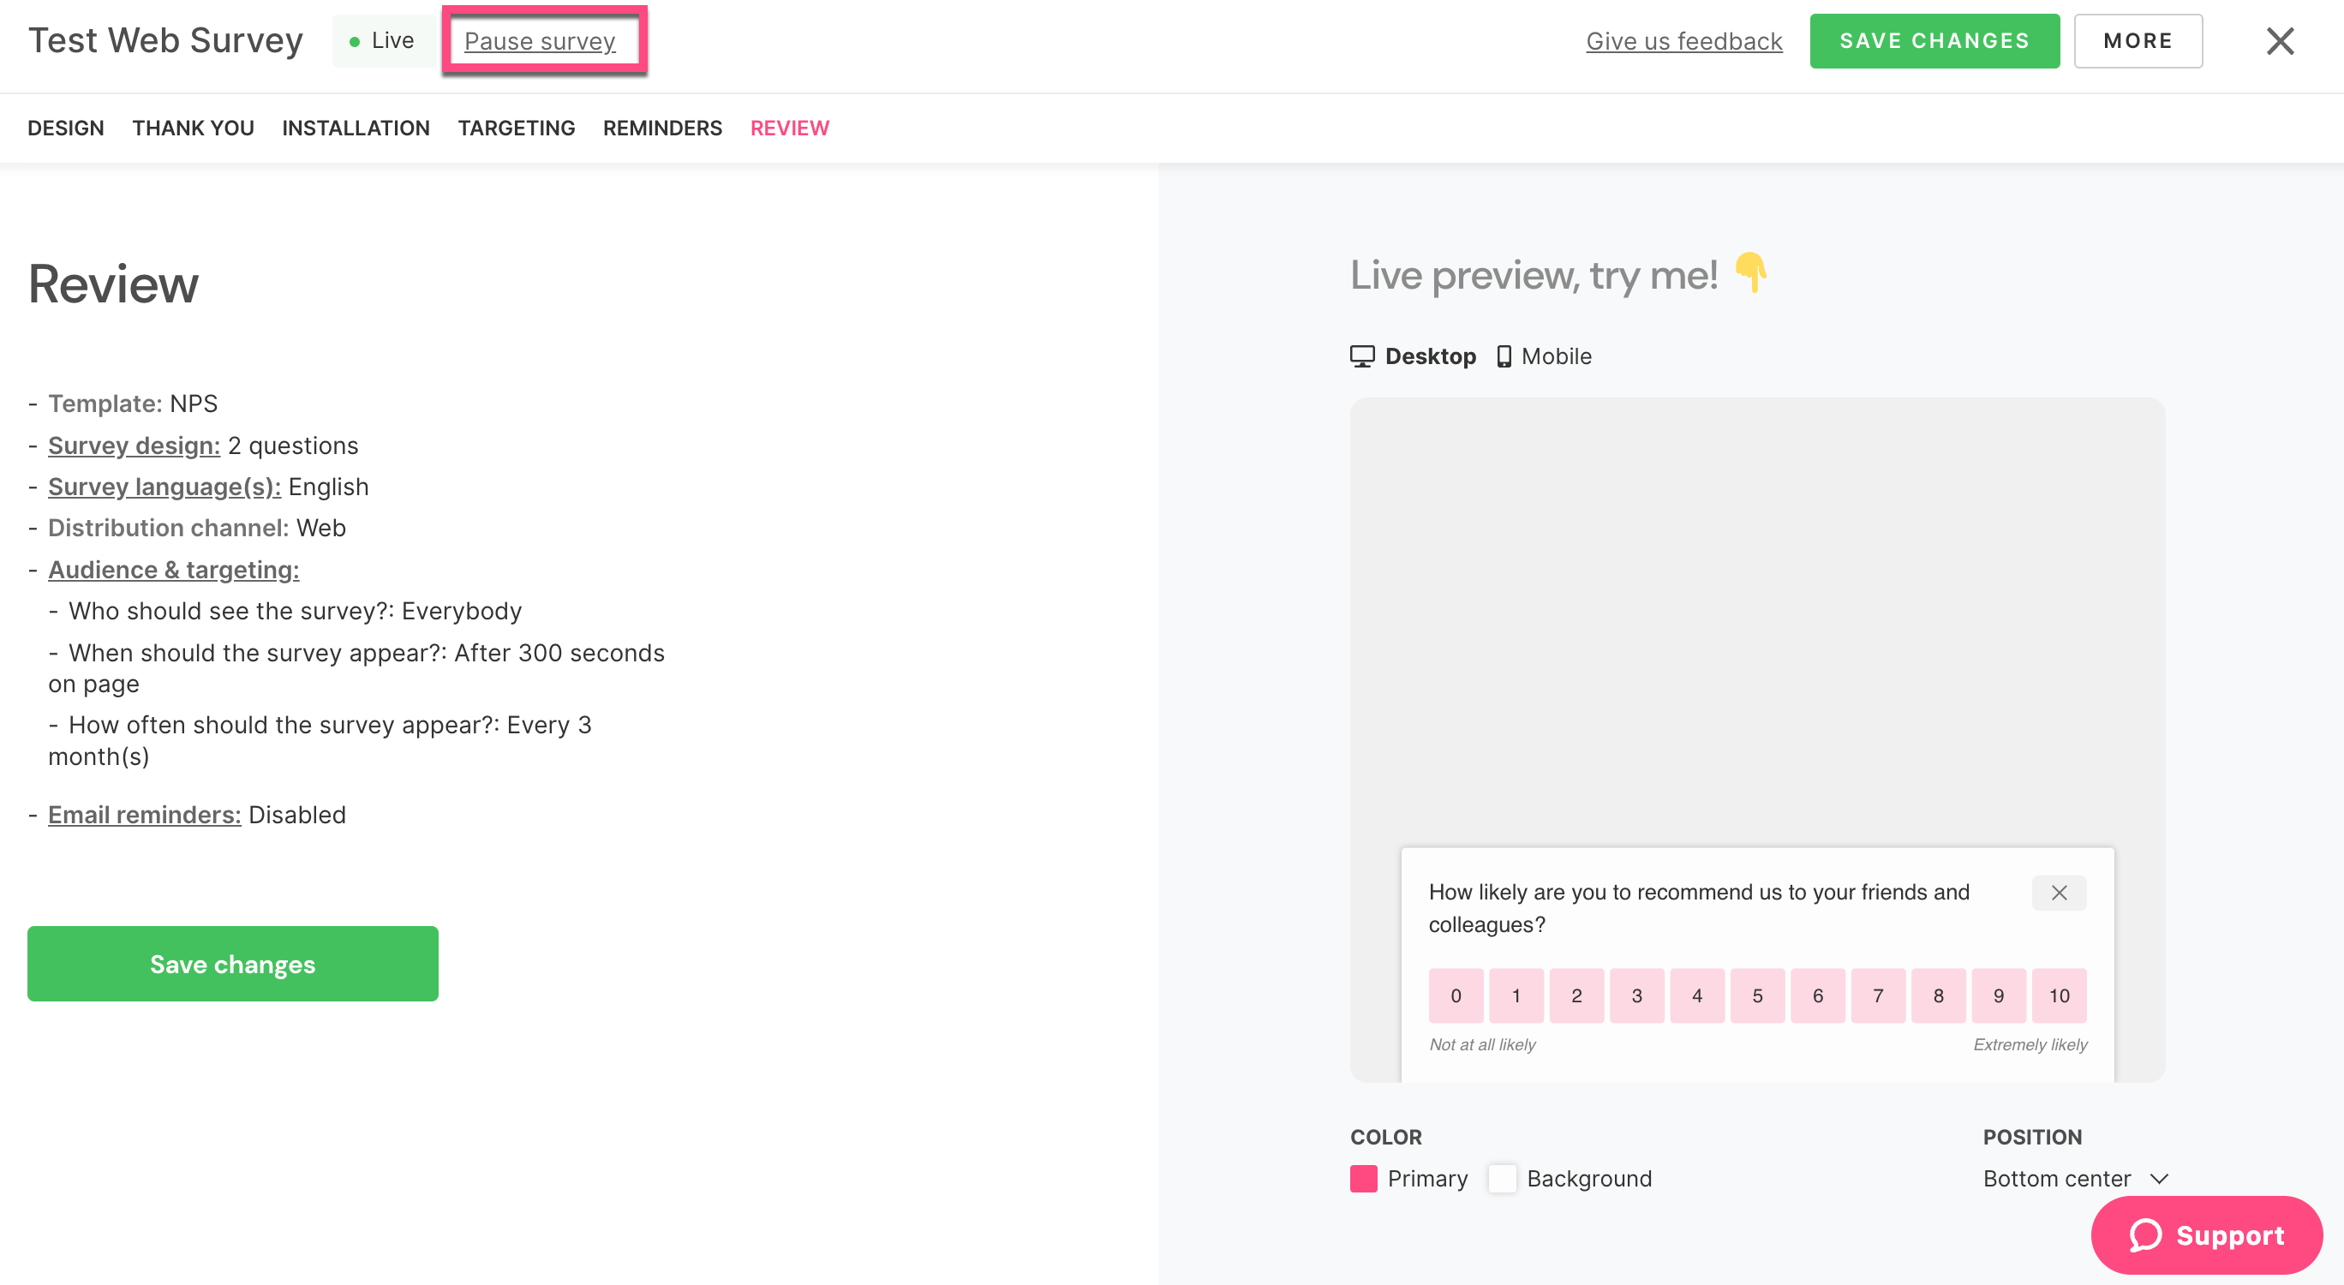Click Give us feedback link
2344x1285 pixels.
pyautogui.click(x=1683, y=42)
